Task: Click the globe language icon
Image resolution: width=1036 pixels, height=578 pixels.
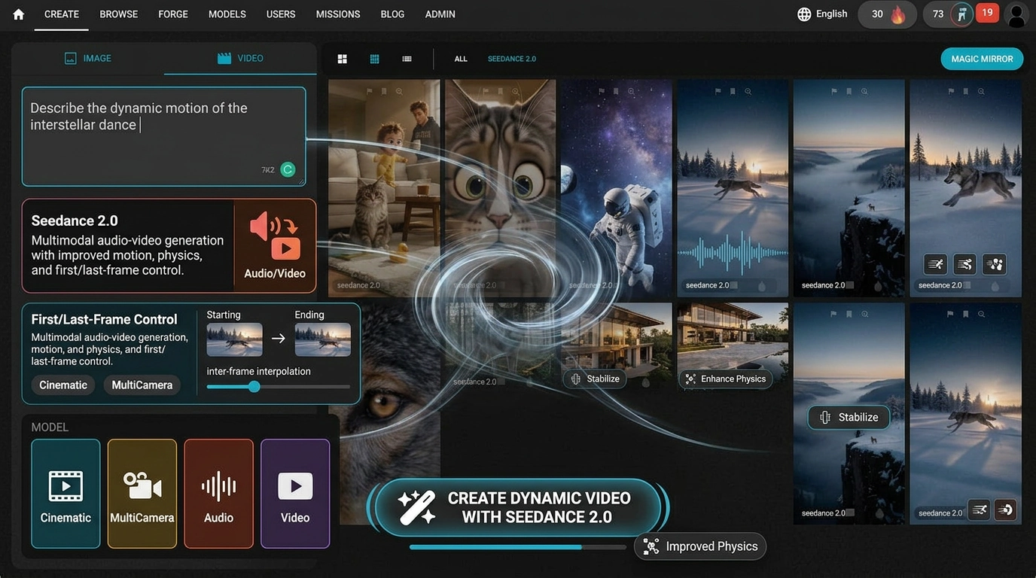Action: click(x=804, y=14)
